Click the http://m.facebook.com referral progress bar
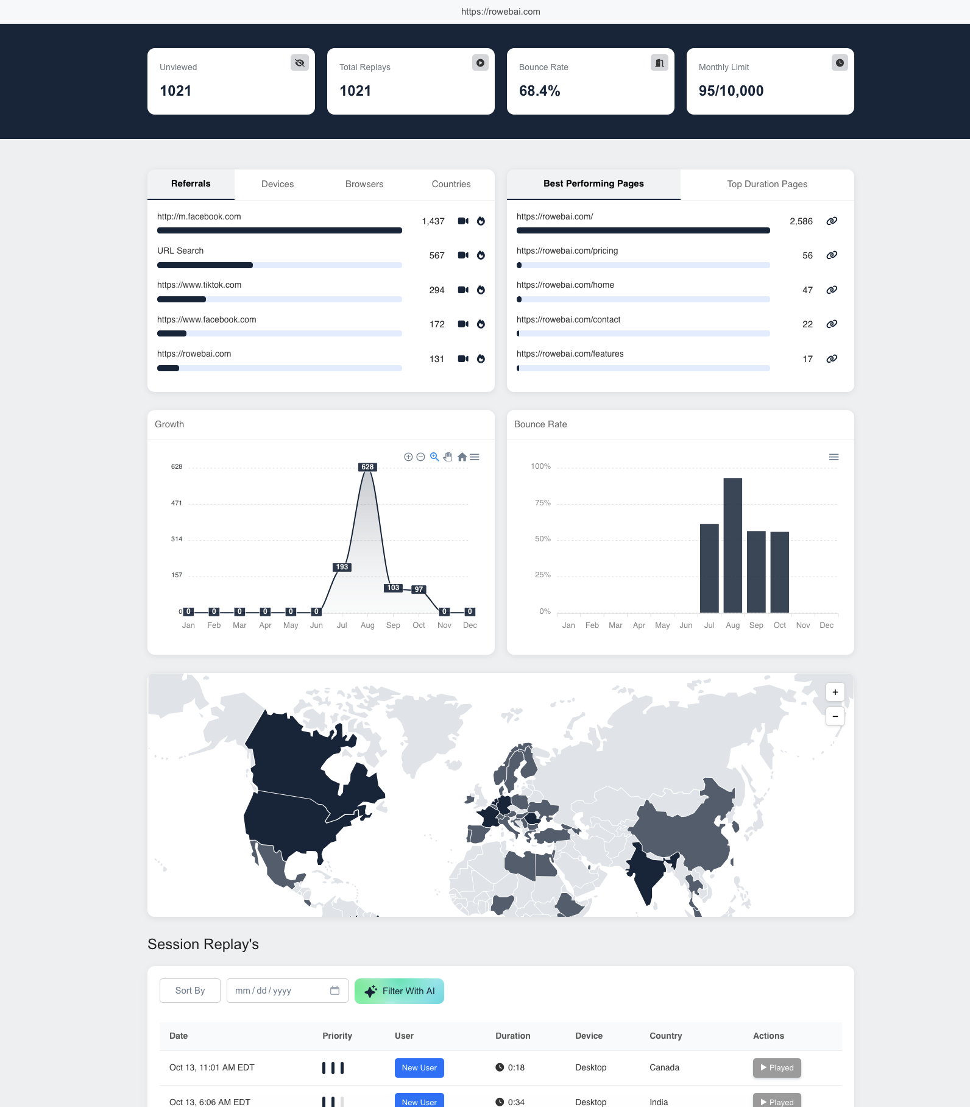Image resolution: width=970 pixels, height=1107 pixels. 280,230
